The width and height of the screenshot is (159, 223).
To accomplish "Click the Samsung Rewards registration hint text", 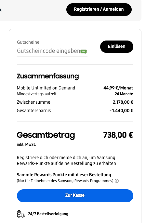I will coord(66,160).
